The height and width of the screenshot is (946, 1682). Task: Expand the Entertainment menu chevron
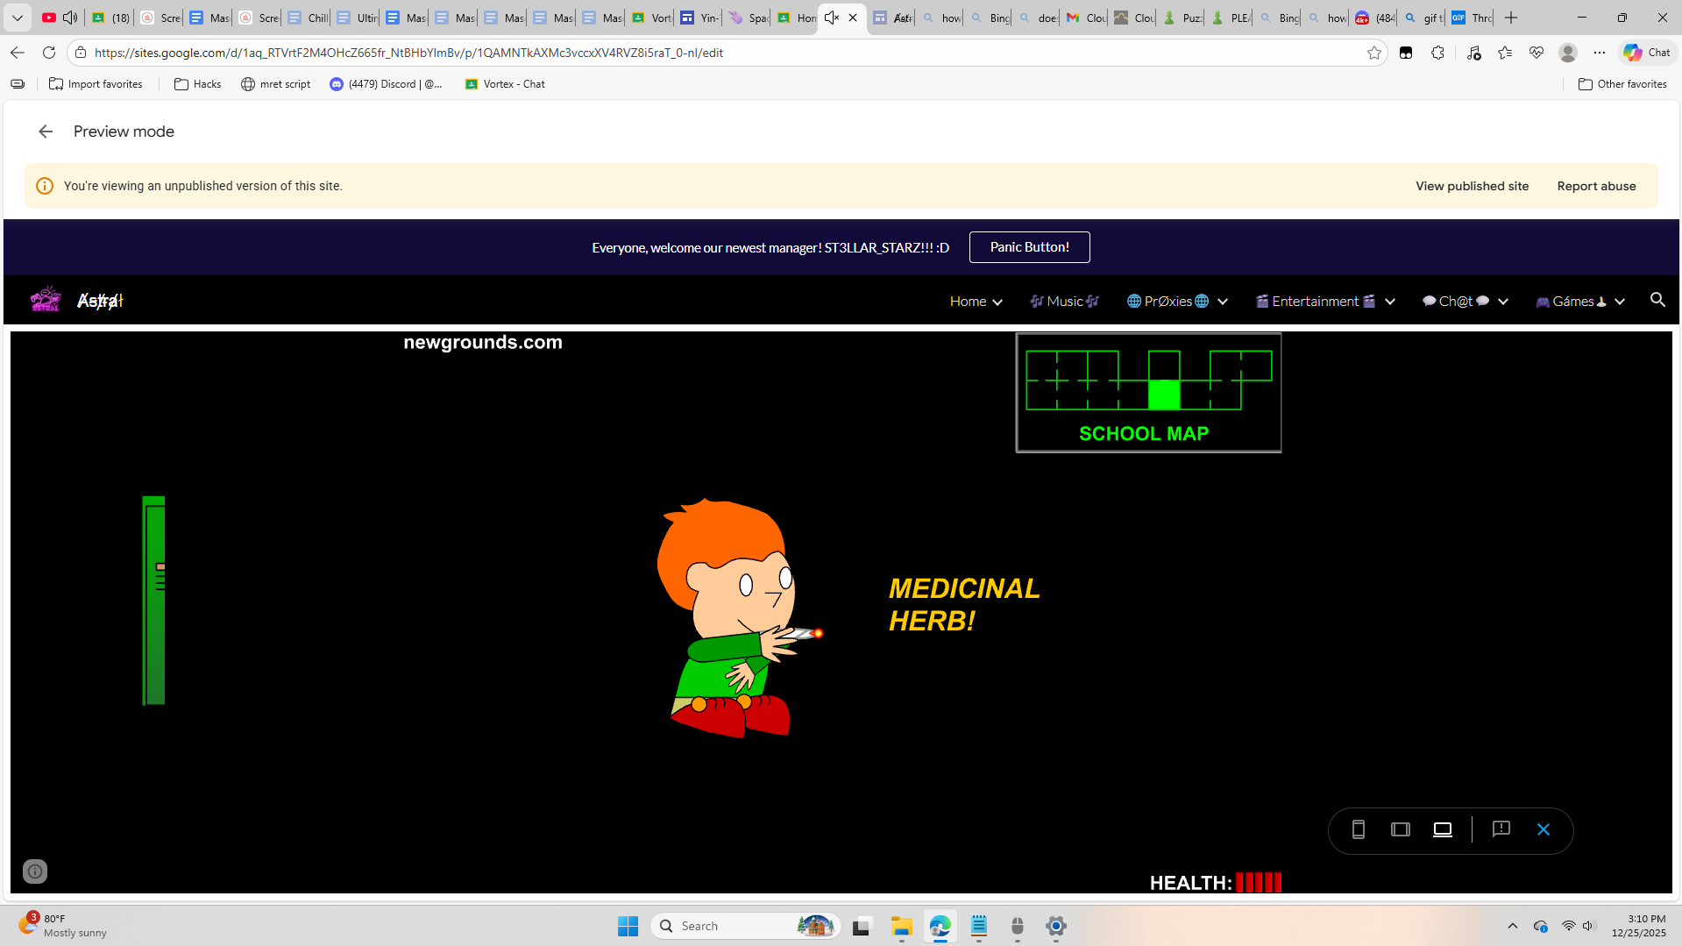click(x=1390, y=302)
